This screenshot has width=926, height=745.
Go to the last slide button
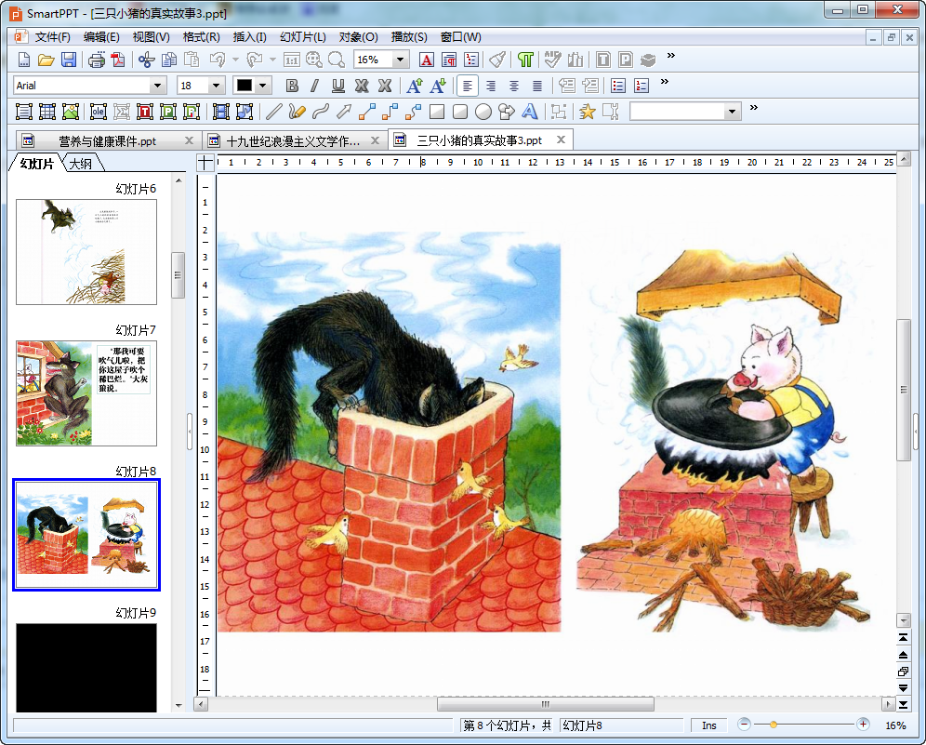click(903, 704)
